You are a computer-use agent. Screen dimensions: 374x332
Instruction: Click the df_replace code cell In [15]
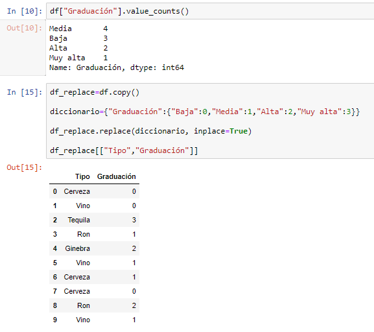pyautogui.click(x=210, y=121)
